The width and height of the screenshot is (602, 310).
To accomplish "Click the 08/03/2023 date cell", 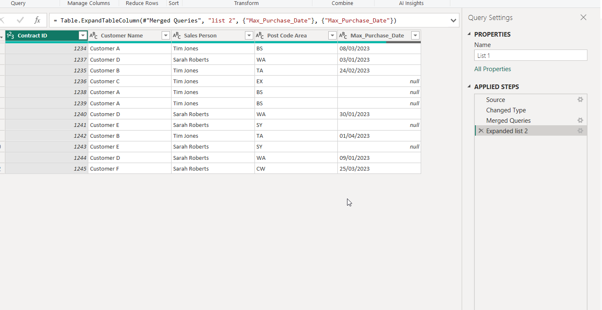I will (x=379, y=49).
